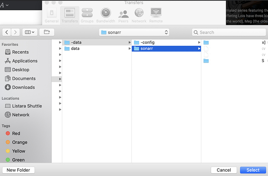Expand the -config folder arrow

[x=199, y=42]
